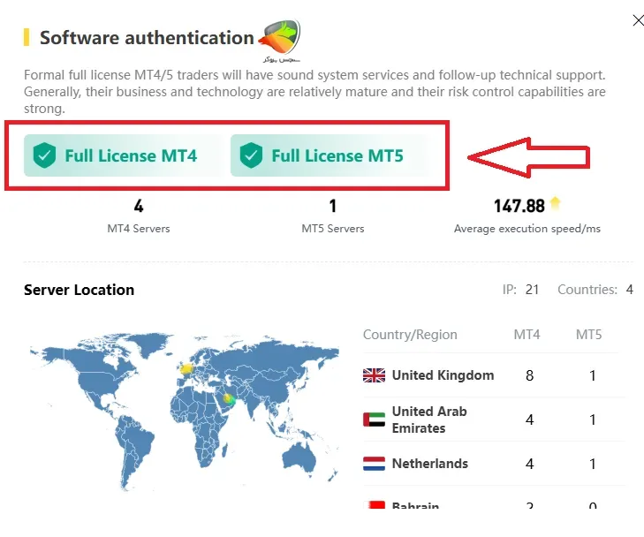The height and width of the screenshot is (537, 644).
Task: Click the 'MT5' column header
Action: (x=588, y=335)
